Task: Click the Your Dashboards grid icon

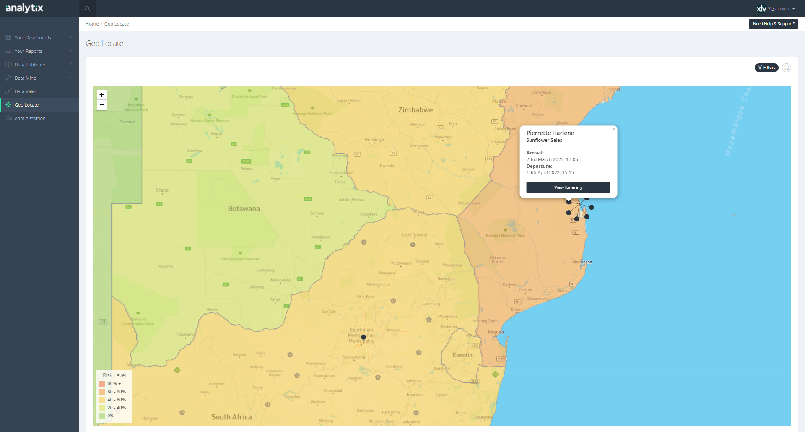Action: click(x=8, y=38)
